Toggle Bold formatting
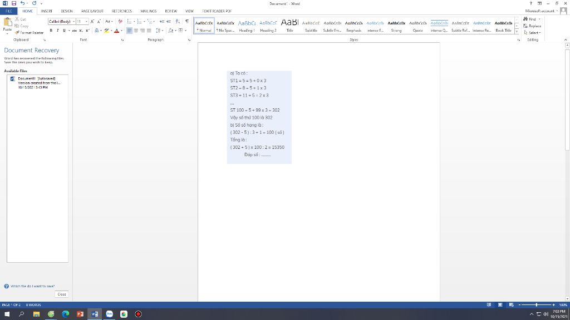 (51, 31)
